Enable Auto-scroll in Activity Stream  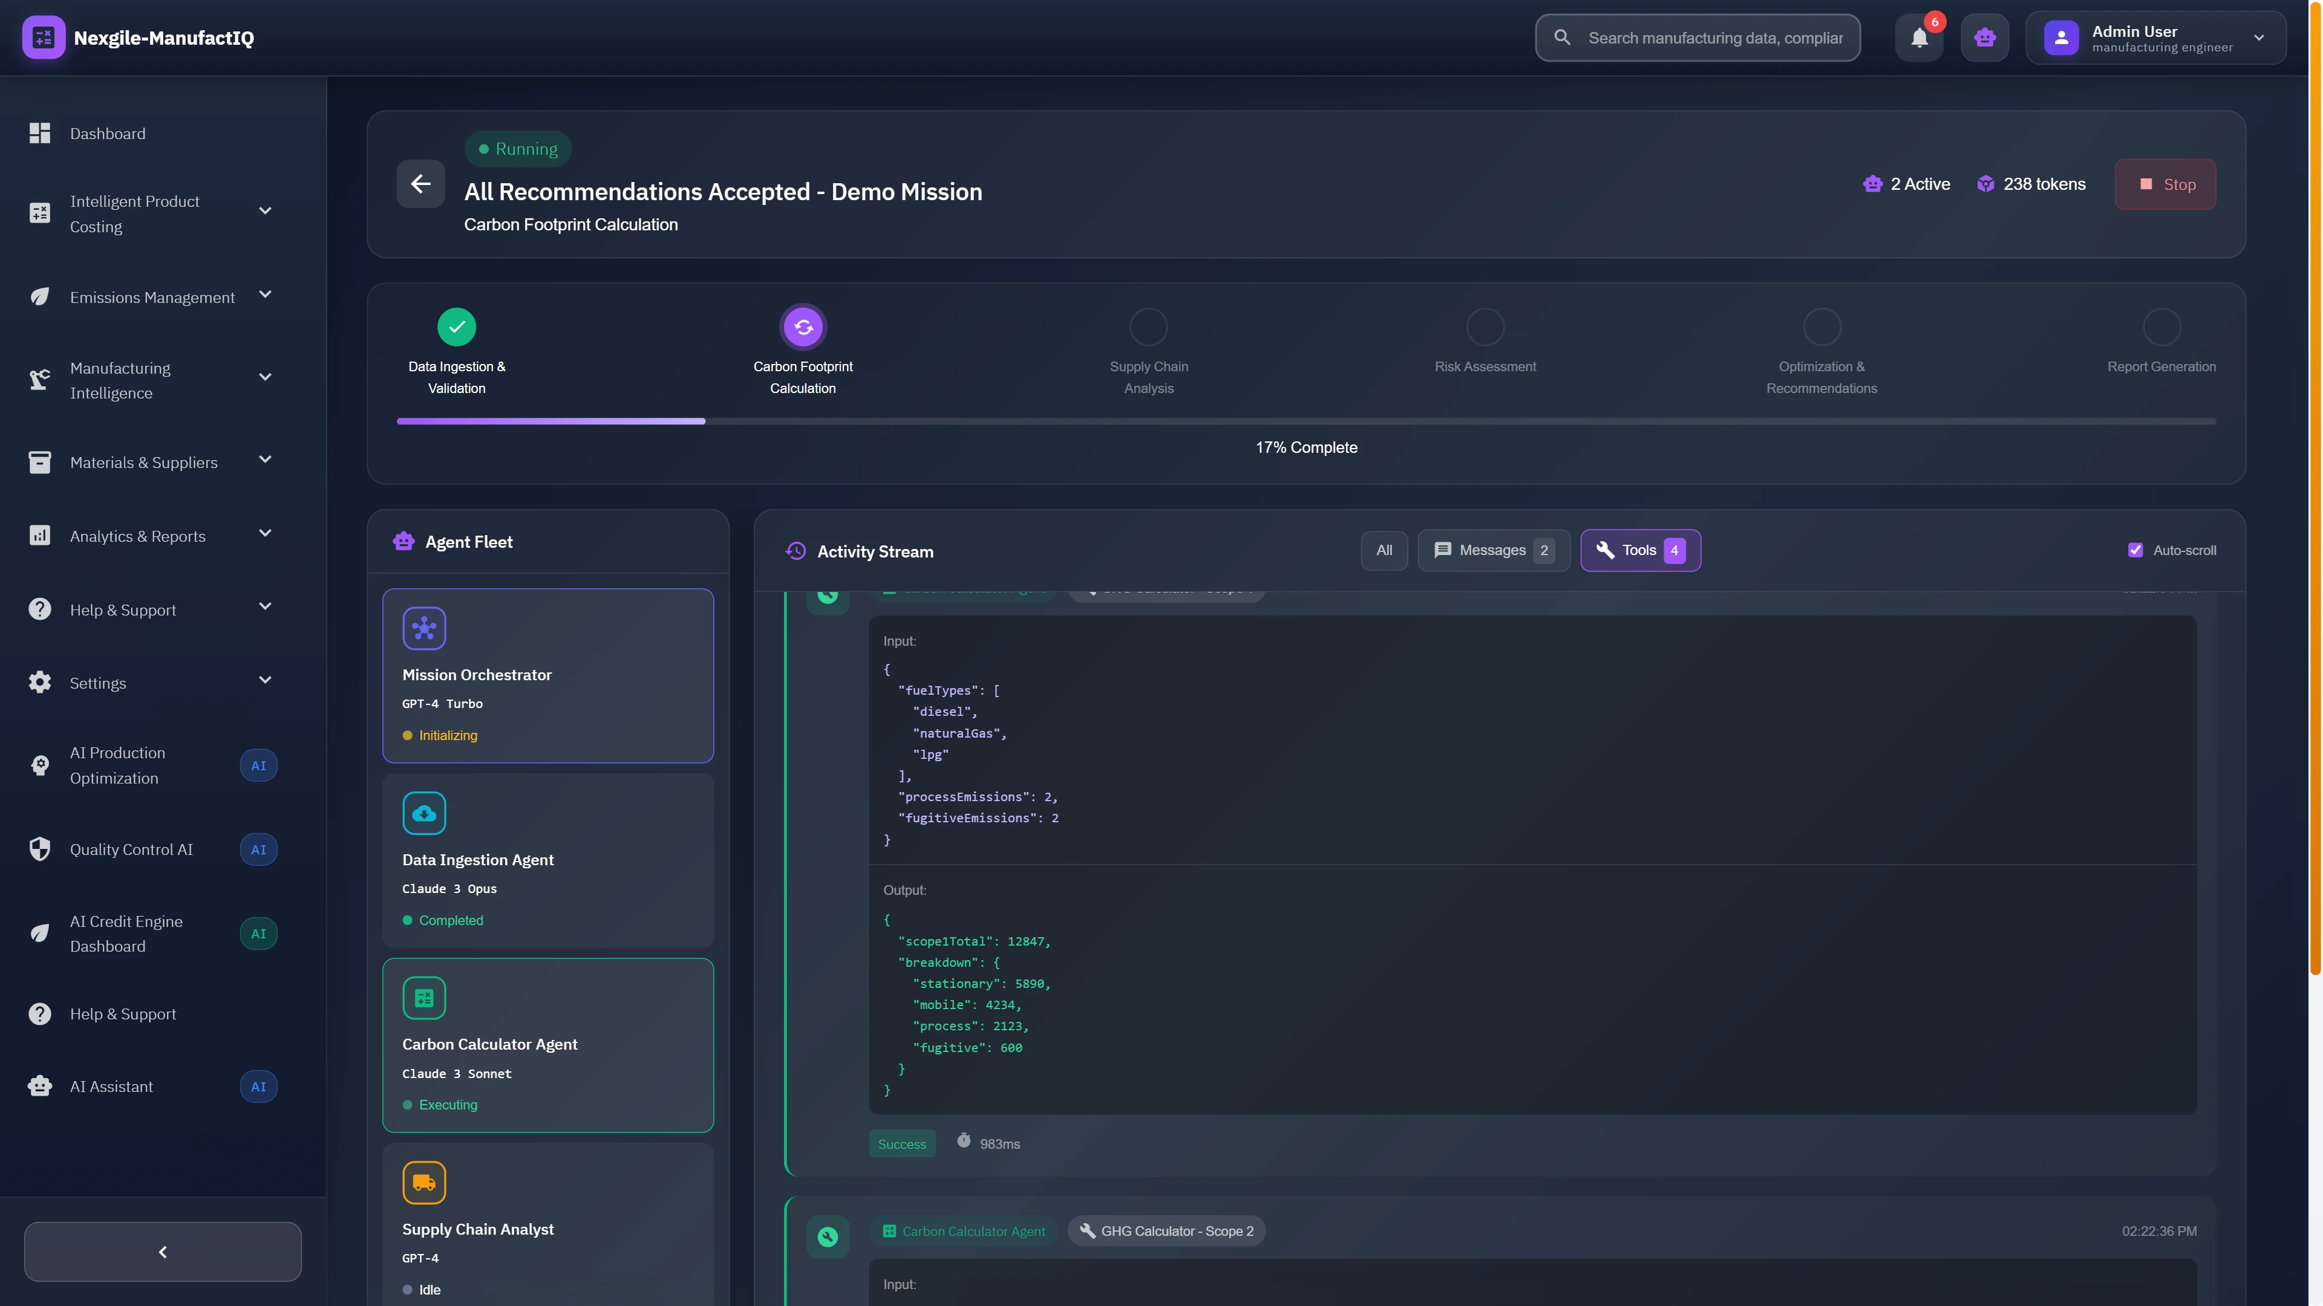click(2135, 550)
